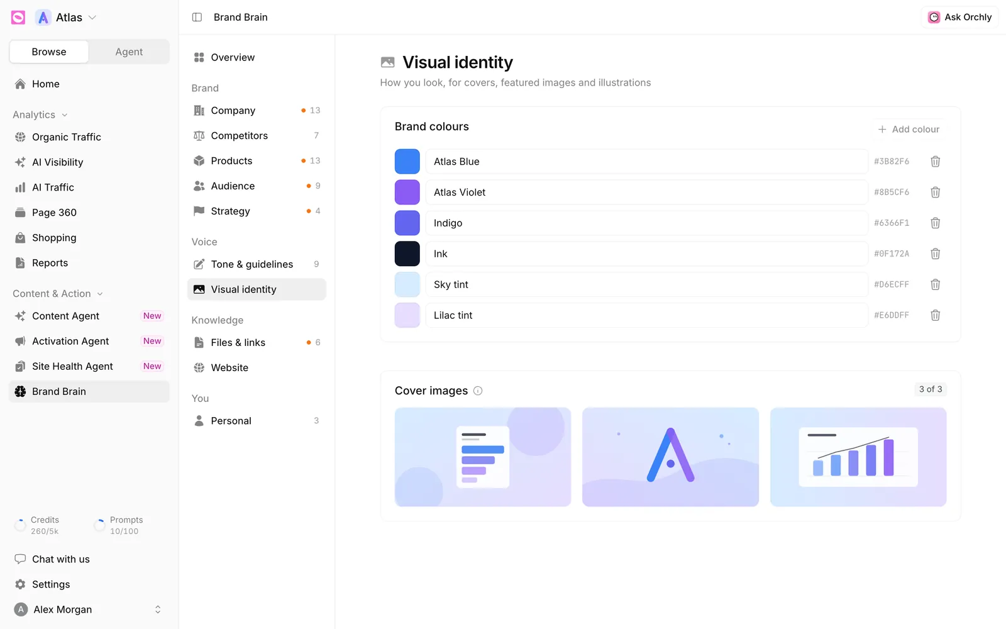The width and height of the screenshot is (1006, 629).
Task: Open the bar chart cover image
Action: point(858,457)
